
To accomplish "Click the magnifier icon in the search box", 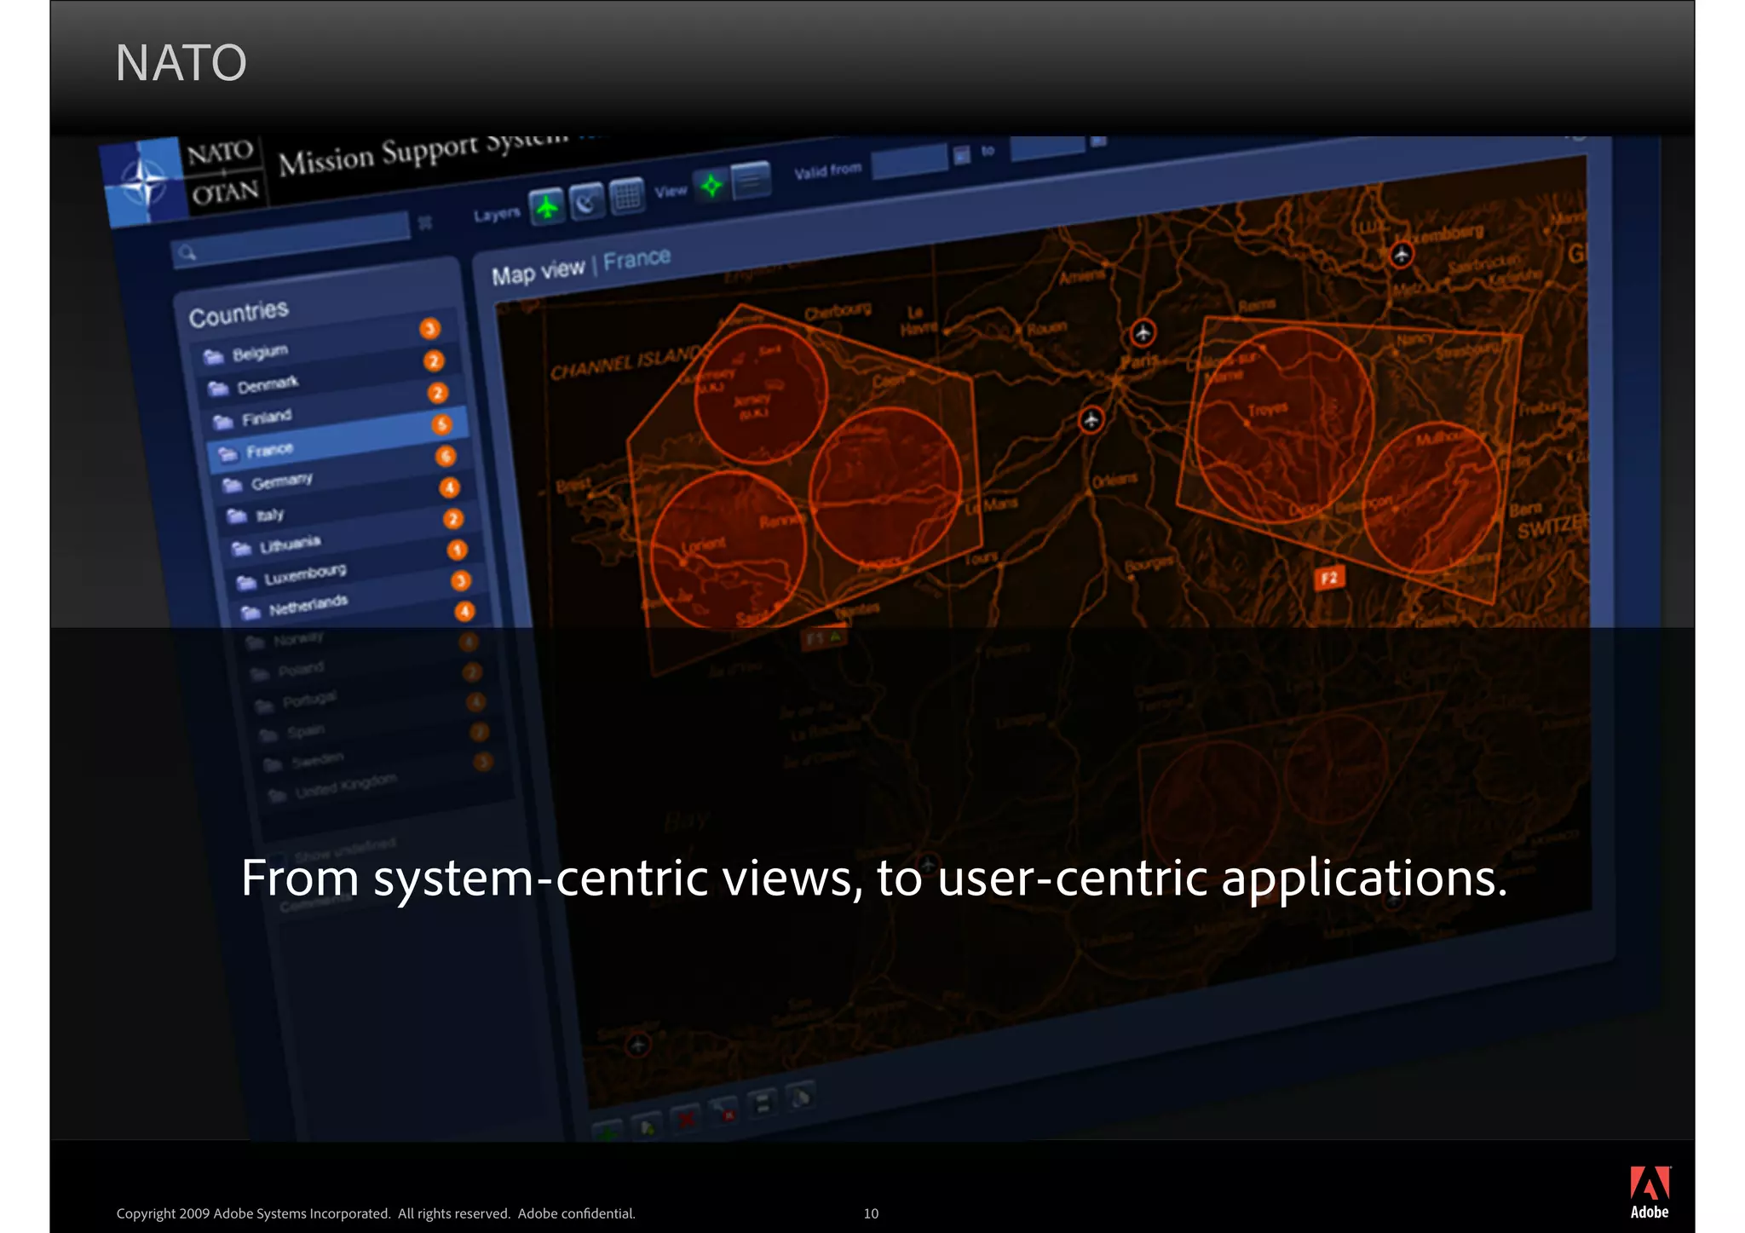I will pos(188,252).
